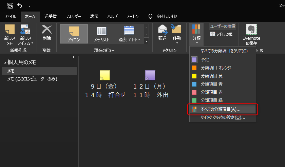Image resolution: width=285 pixels, height=167 pixels.
Task: Apply the Yellow category (分類項目 黄)
Action: [223, 76]
